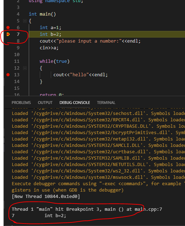Switch to the OUTPUT tab
The height and width of the screenshot is (226, 185).
(45, 103)
